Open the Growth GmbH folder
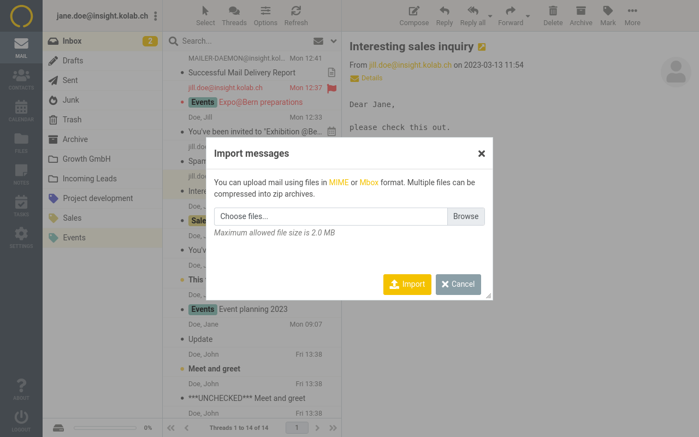This screenshot has width=699, height=437. click(103, 159)
